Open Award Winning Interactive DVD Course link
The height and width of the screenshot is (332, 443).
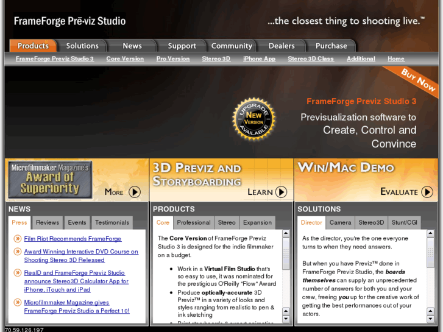click(x=81, y=256)
